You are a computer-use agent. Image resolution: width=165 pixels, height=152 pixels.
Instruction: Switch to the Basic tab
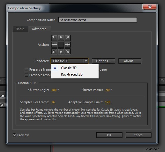pos(21,29)
